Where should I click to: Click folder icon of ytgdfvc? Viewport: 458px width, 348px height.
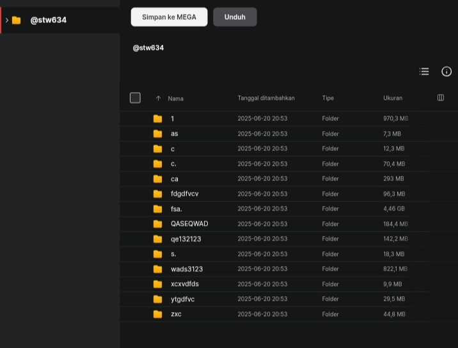click(x=158, y=299)
